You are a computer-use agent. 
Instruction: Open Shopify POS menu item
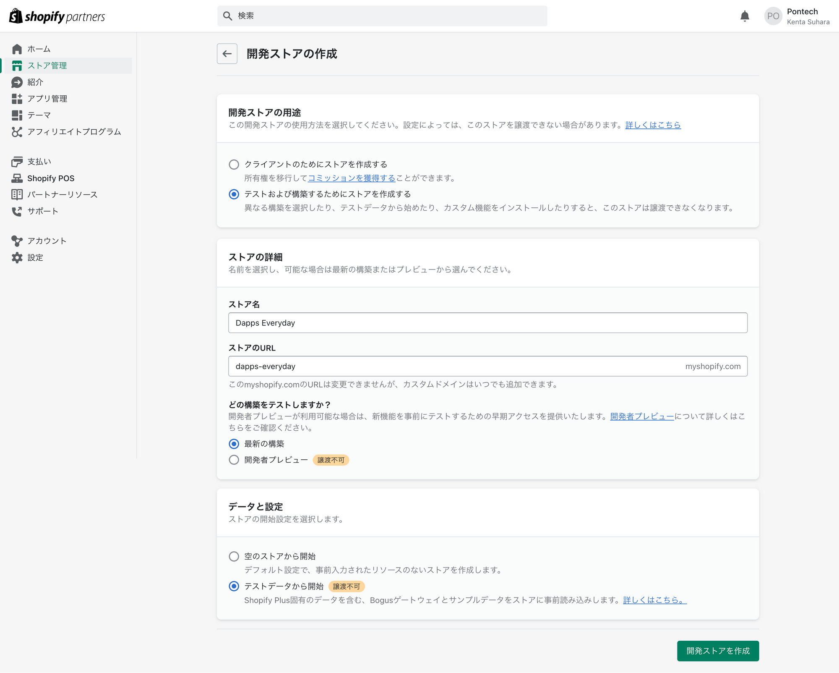(51, 178)
